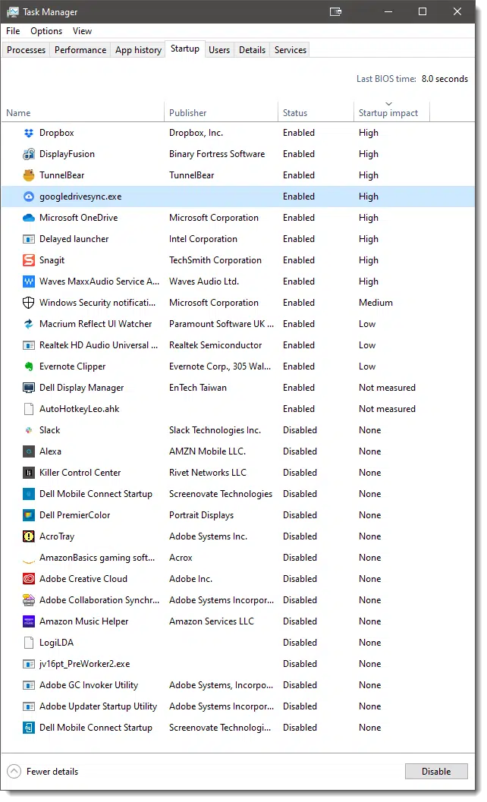Click the LogiLDA file icon
Image resolution: width=487 pixels, height=802 pixels.
pyautogui.click(x=29, y=643)
